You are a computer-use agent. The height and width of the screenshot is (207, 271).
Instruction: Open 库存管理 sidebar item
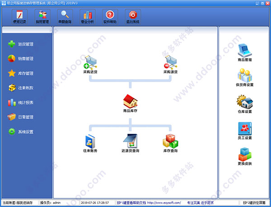[x=21, y=74]
